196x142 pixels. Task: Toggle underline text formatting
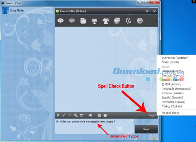pyautogui.click(x=70, y=115)
